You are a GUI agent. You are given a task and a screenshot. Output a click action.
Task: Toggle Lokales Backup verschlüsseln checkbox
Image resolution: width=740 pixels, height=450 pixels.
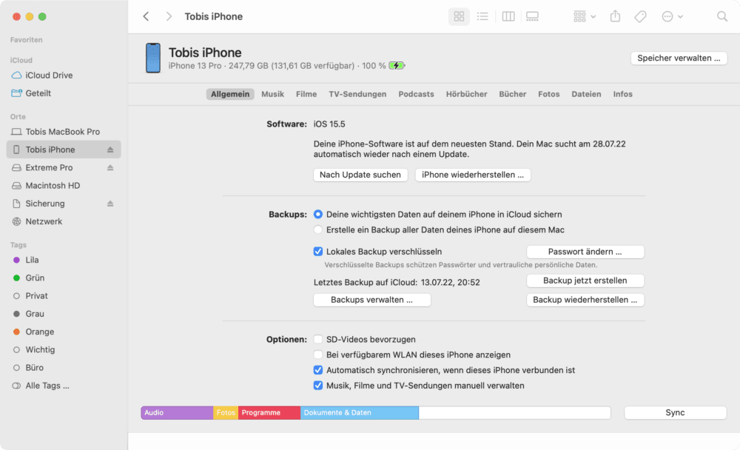coord(318,252)
